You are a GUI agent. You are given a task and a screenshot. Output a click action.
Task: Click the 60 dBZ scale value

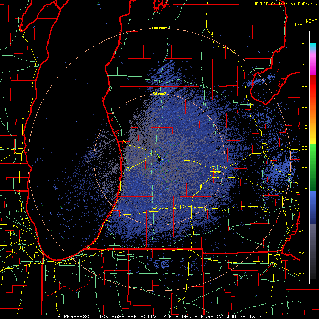[x=304, y=85]
